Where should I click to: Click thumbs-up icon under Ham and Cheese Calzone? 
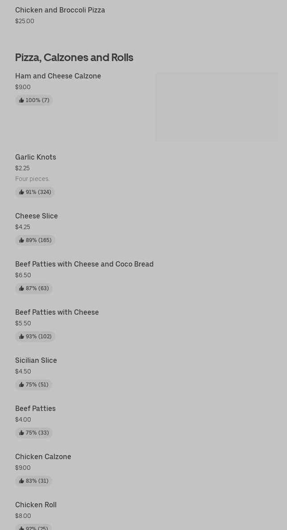[x=21, y=100]
